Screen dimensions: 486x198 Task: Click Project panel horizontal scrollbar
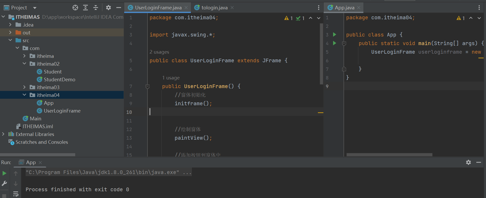(x=38, y=155)
